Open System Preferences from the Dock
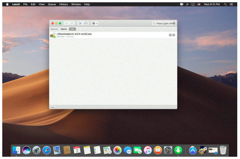 [x=168, y=150]
